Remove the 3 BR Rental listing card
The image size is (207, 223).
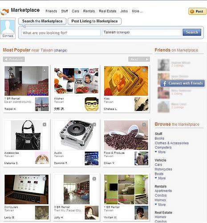point(94,179)
